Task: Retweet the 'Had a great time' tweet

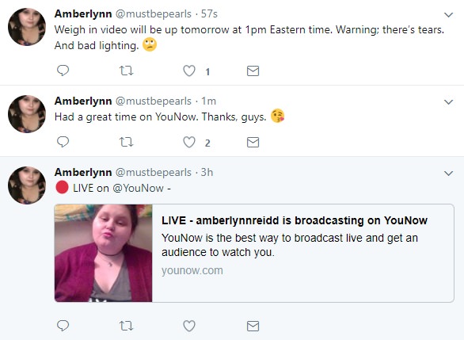Action: click(126, 142)
